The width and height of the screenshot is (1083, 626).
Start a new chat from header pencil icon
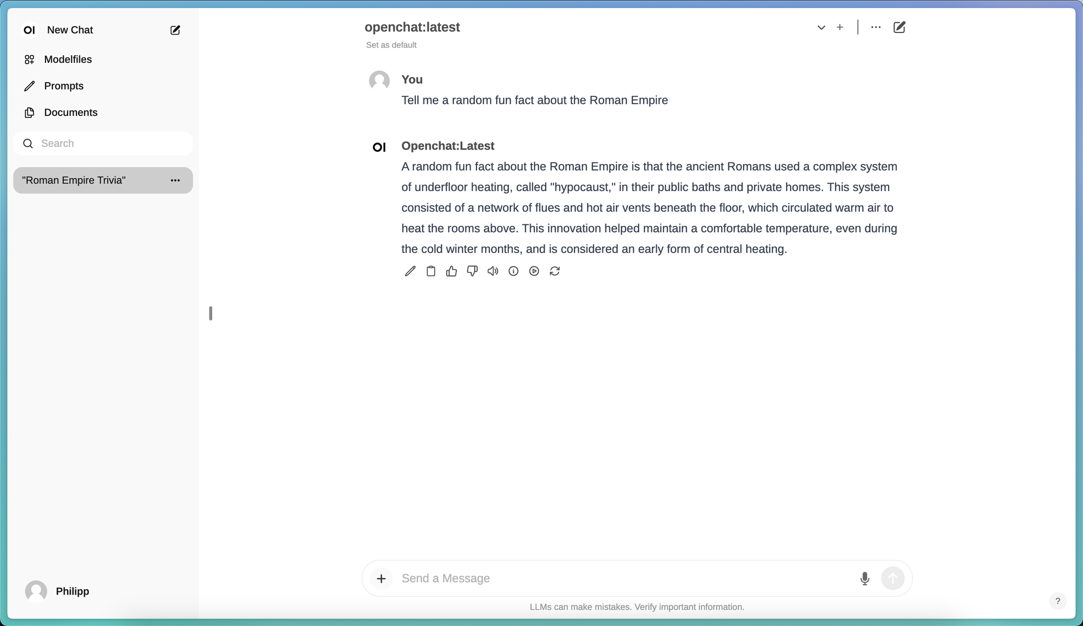click(x=899, y=27)
